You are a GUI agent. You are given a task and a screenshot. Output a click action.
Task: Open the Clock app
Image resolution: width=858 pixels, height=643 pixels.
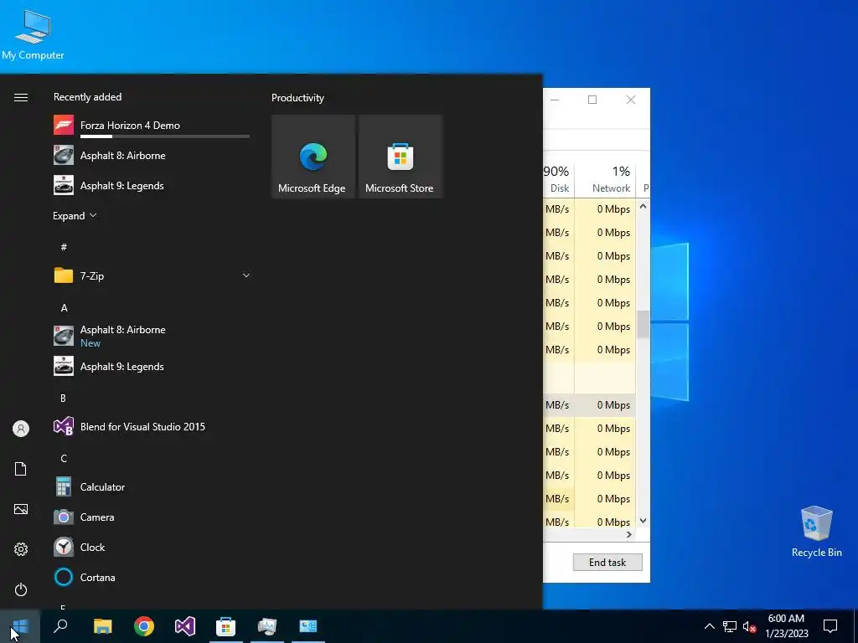152,547
